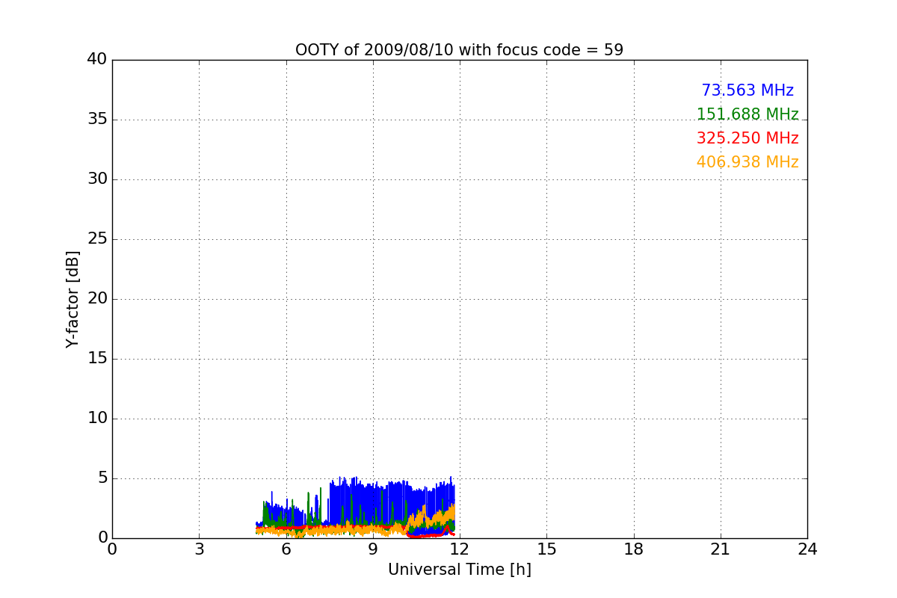Click the y-axis tick label '25'
This screenshot has width=897, height=598.
coord(96,238)
